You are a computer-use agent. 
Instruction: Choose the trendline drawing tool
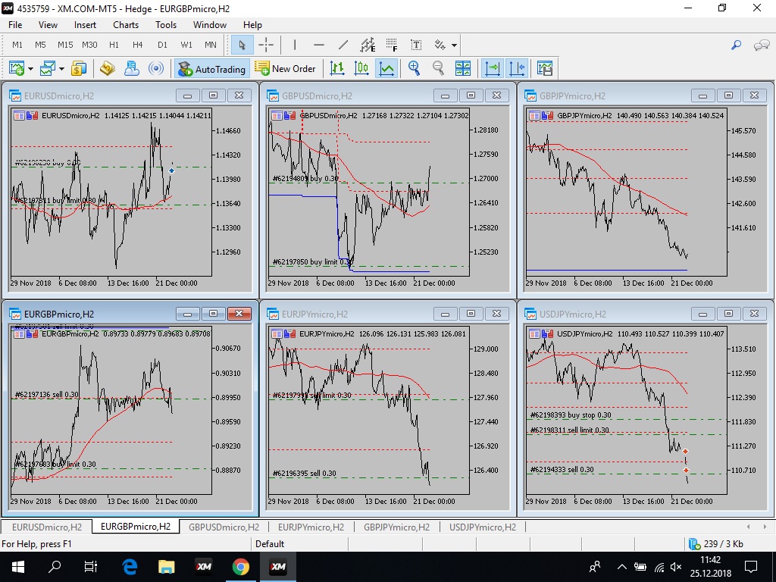pyautogui.click(x=343, y=45)
